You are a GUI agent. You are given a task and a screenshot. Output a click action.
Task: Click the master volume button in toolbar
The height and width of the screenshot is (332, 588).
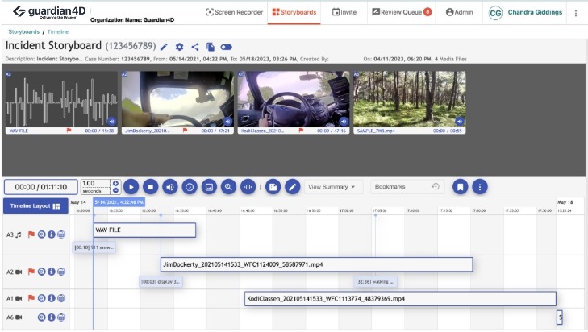click(x=170, y=187)
